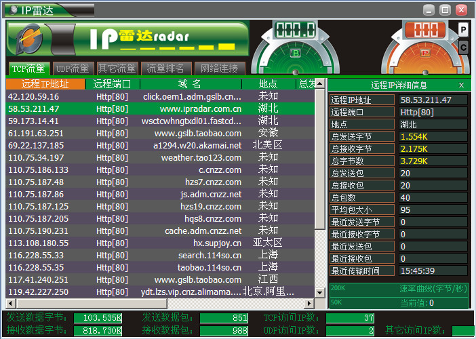The image size is (476, 339).
Task: Click the horizontal scroll left arrow
Action: point(11,303)
